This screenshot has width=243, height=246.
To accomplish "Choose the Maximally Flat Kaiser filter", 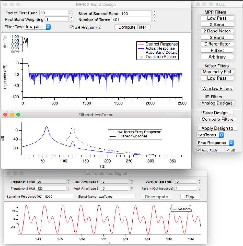I will 217,72.
